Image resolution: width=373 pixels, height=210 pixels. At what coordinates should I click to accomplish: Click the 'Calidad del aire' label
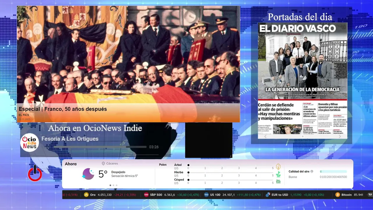point(299,171)
